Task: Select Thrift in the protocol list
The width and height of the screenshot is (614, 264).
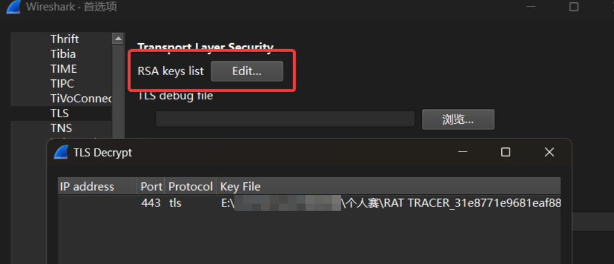Action: 65,39
